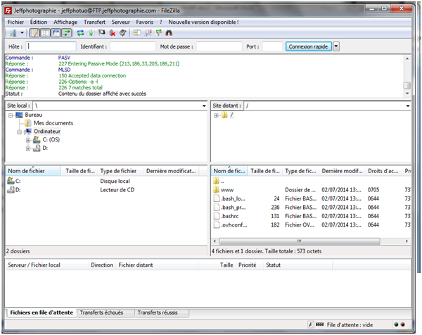422x335 pixels.
Task: Toggle the local directory tree view
Action: click(x=45, y=33)
